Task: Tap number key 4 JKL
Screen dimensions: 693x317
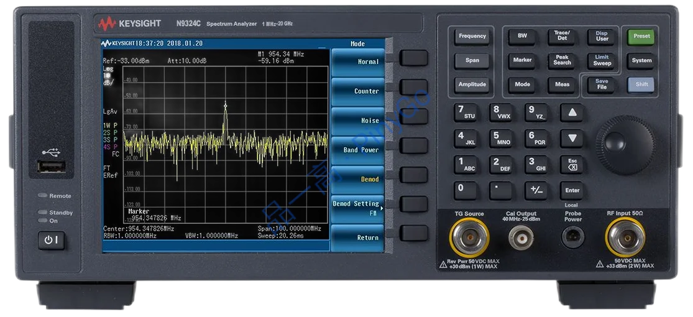Action: pos(466,139)
